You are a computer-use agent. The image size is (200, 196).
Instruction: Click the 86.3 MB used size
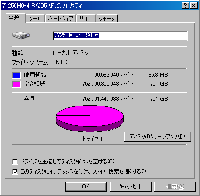point(158,75)
